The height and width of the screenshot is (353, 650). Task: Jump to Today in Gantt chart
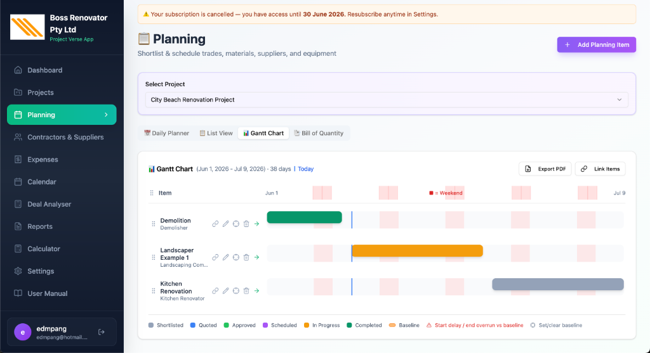click(x=305, y=169)
